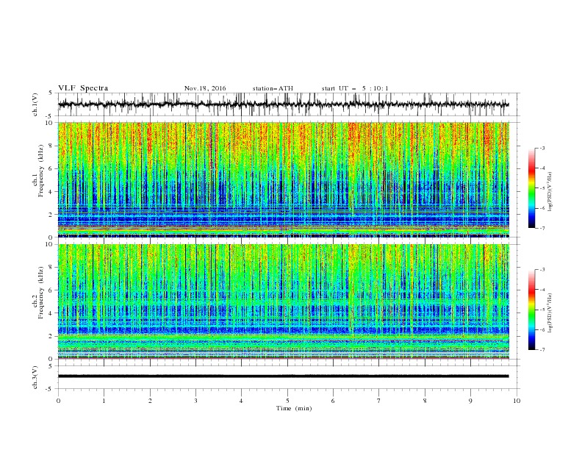Viewport: 582px width, 450px height.
Task: Select the date label "Nov.18, 2016"
Action: tap(205, 88)
